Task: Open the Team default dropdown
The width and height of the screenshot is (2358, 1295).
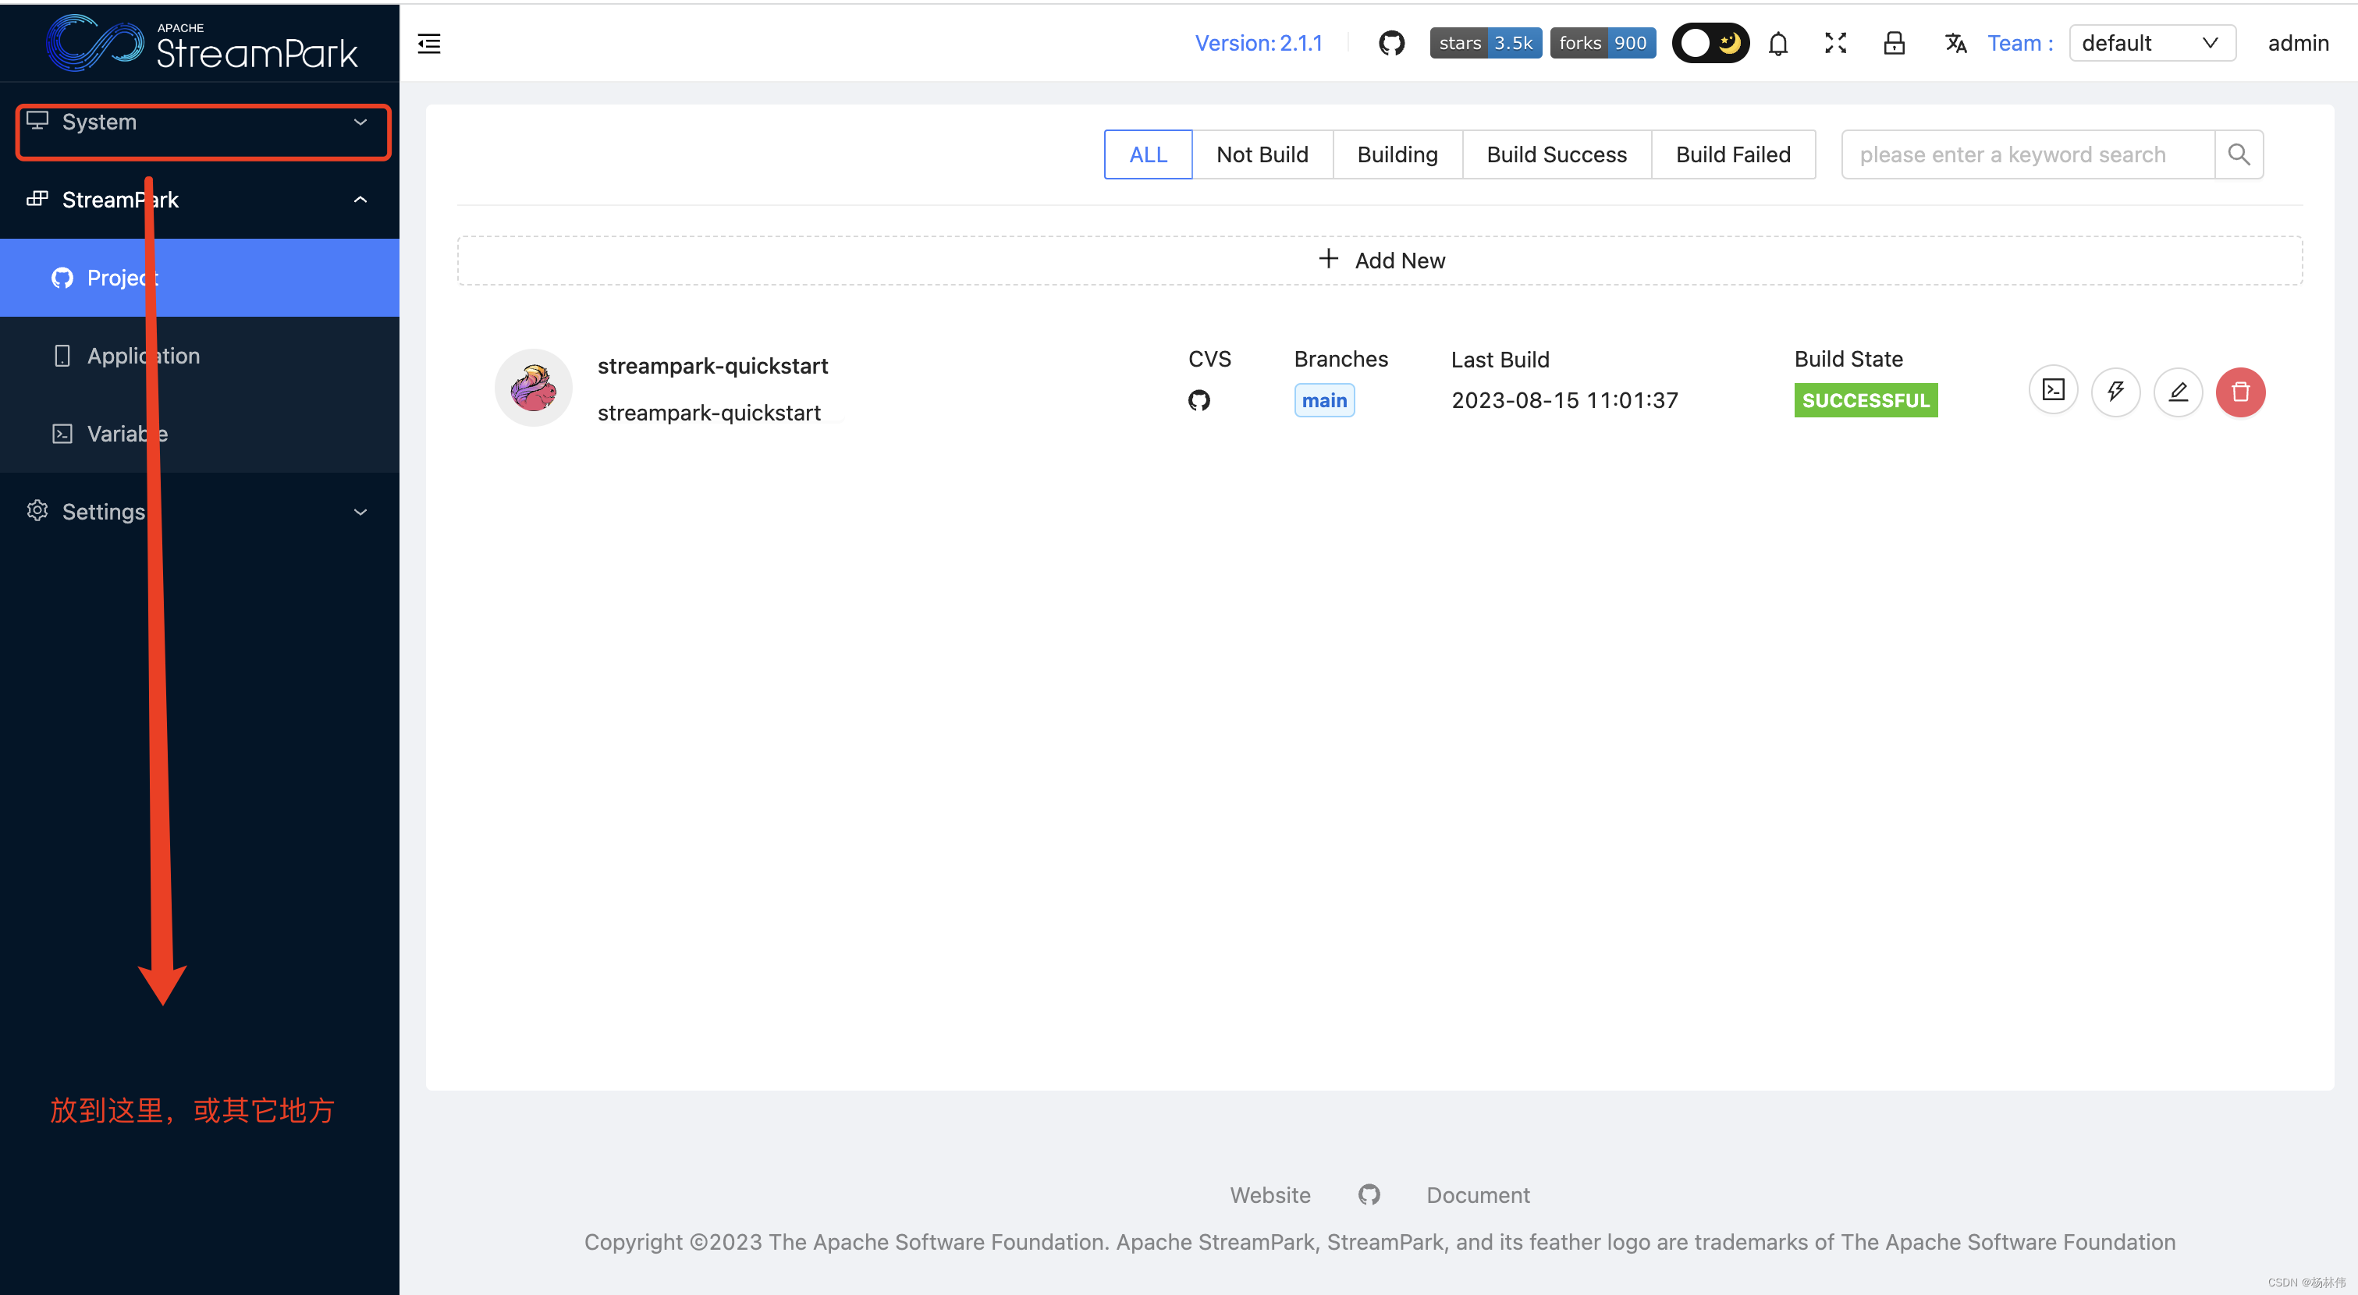Action: tap(2151, 43)
